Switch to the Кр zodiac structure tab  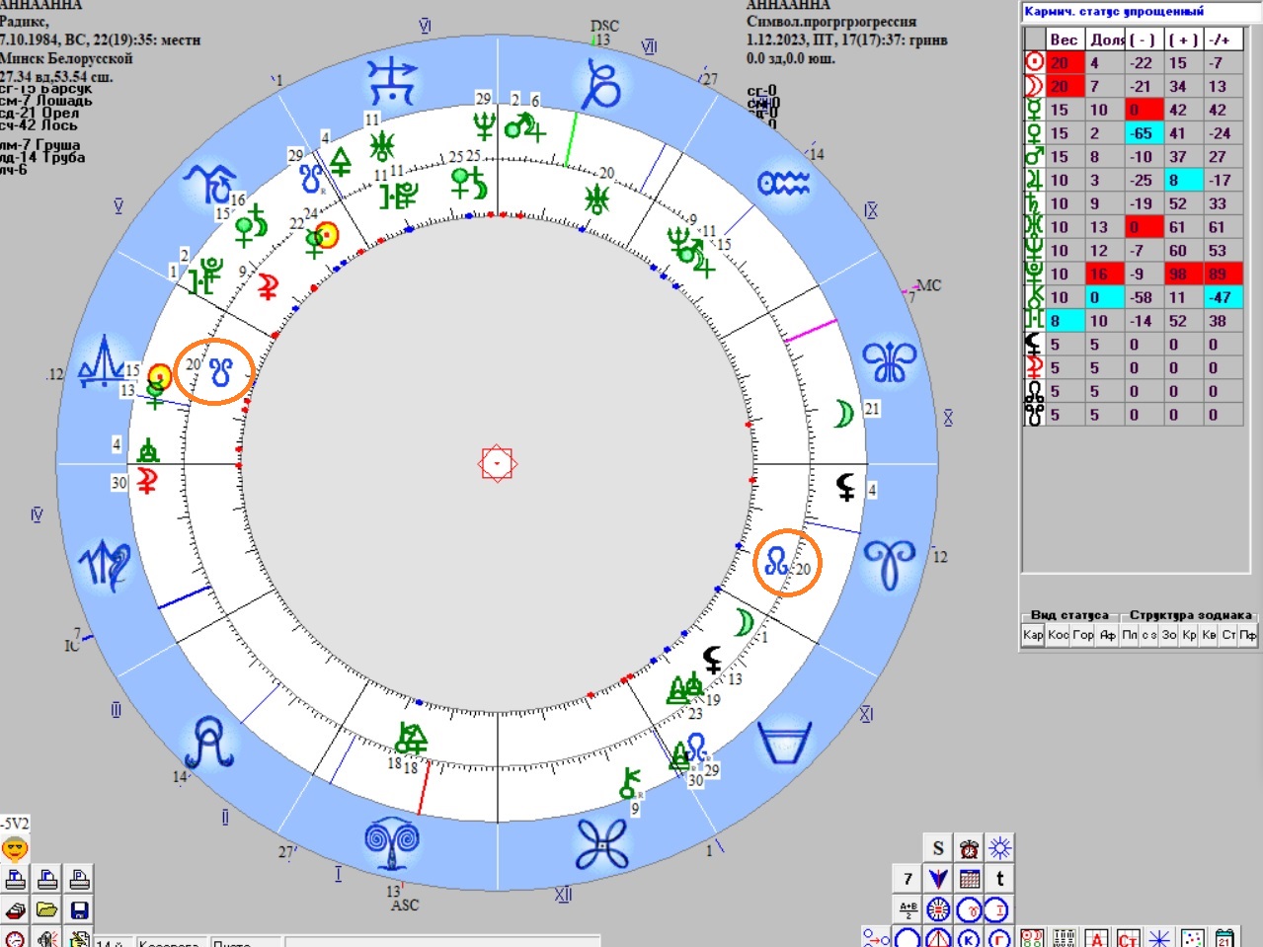coord(1189,635)
